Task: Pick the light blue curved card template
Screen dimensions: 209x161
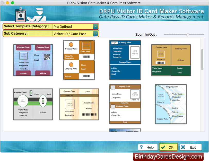Action: point(171,104)
